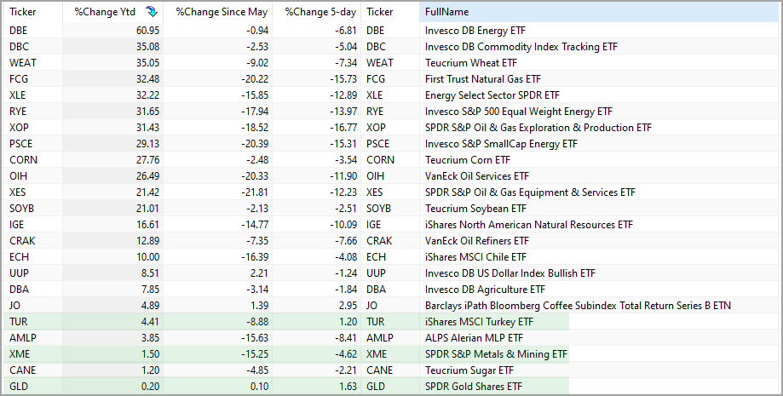
Task: Click the FullName column header
Action: tap(599, 12)
